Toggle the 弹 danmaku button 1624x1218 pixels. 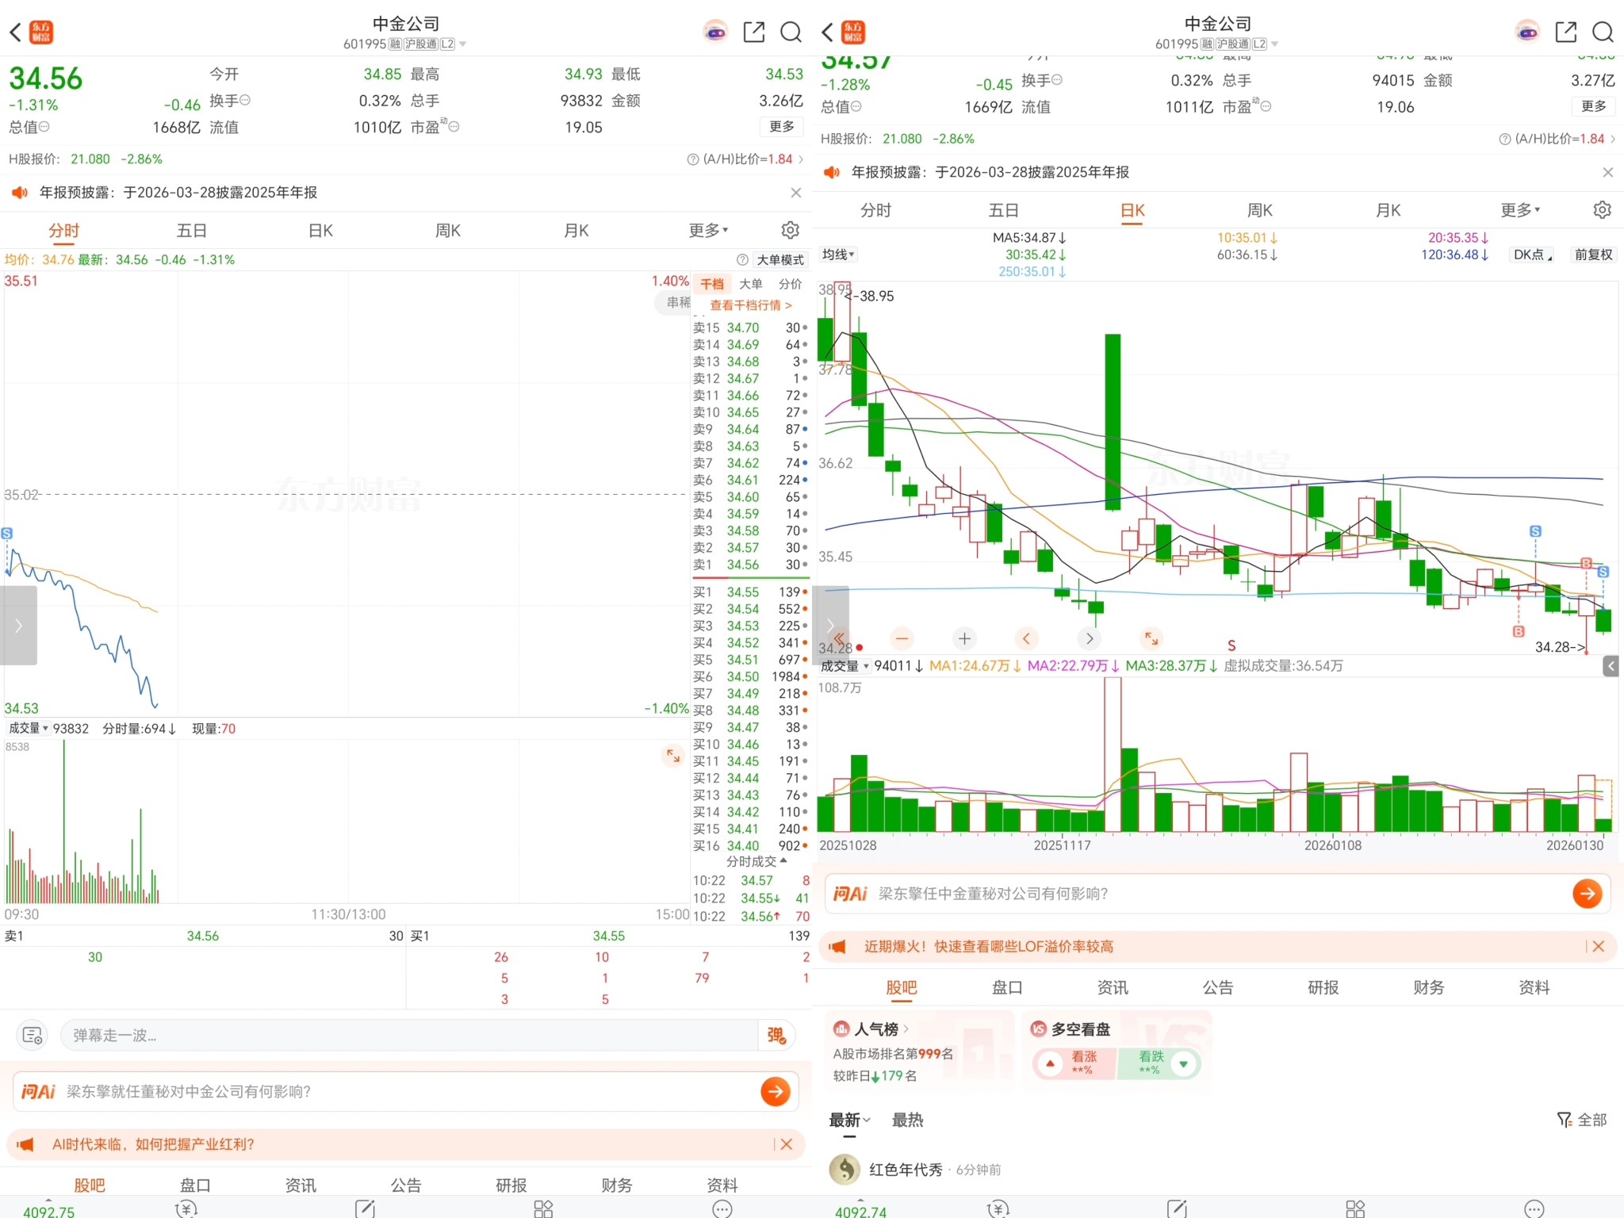click(776, 1035)
